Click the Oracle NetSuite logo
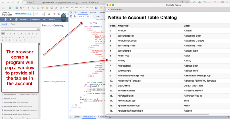The height and width of the screenshot is (119, 230). point(7,14)
